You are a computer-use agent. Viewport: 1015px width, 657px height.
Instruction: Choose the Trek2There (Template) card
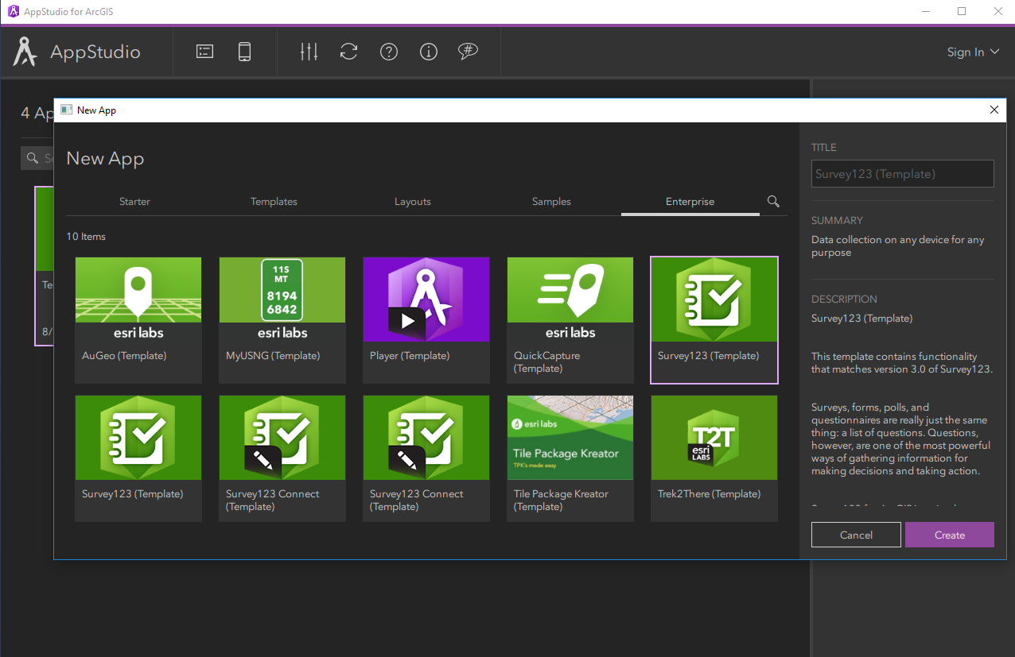pos(714,458)
